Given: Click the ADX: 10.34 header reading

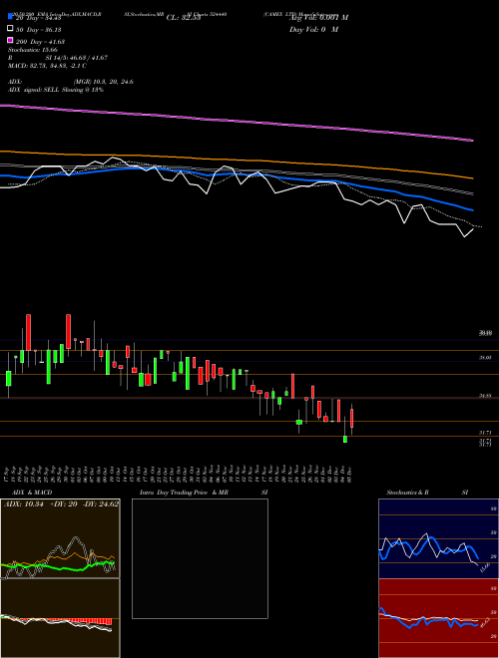Looking at the screenshot, I should (x=24, y=504).
